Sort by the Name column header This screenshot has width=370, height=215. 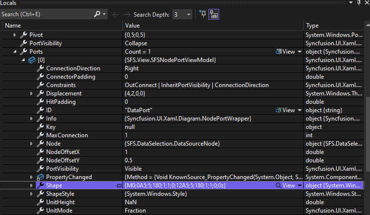(x=59, y=25)
